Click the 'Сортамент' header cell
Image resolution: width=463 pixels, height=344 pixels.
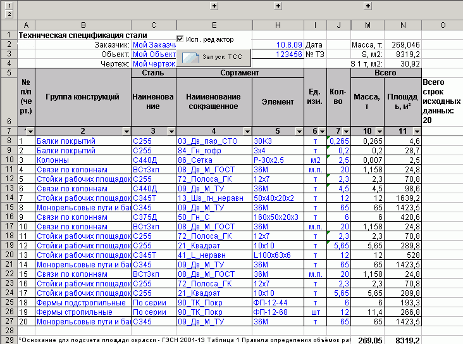pyautogui.click(x=240, y=73)
